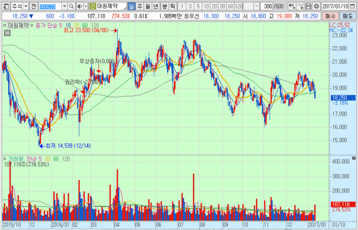This screenshot has width=358, height=230.
Task: Click the grid icon below 대원제약 label
Action: (7, 32)
